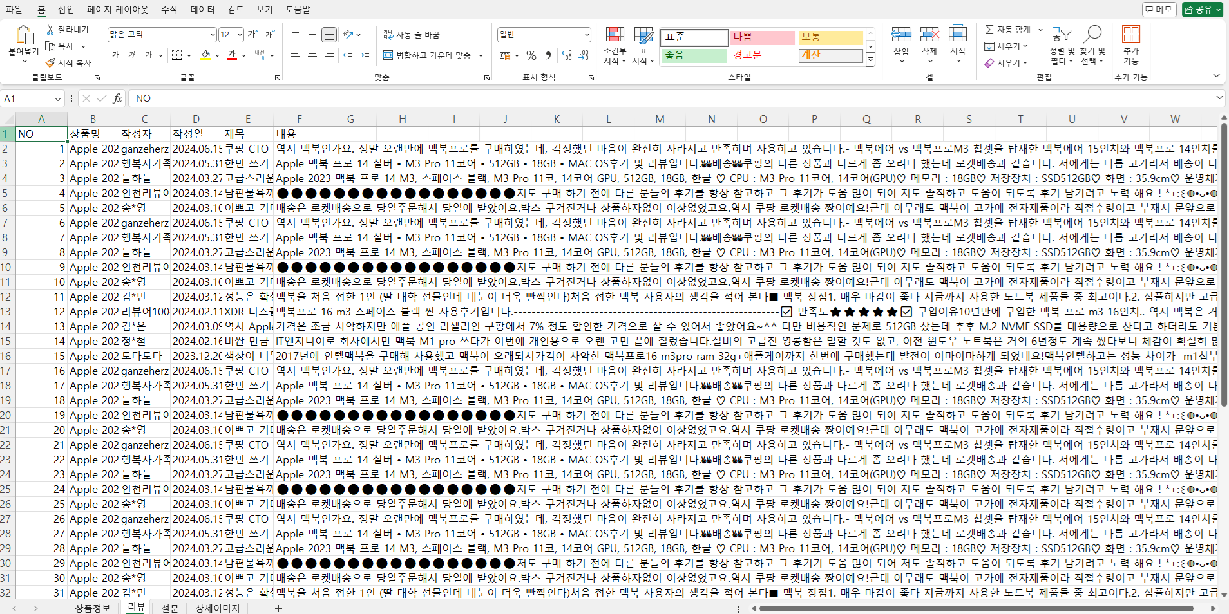Click the 찾기 및 선택 magnifier icon
The width and height of the screenshot is (1229, 614).
[x=1092, y=35]
